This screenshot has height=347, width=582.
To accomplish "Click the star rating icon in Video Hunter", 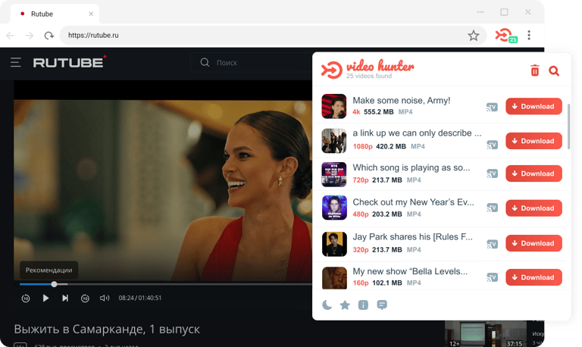I will click(345, 305).
